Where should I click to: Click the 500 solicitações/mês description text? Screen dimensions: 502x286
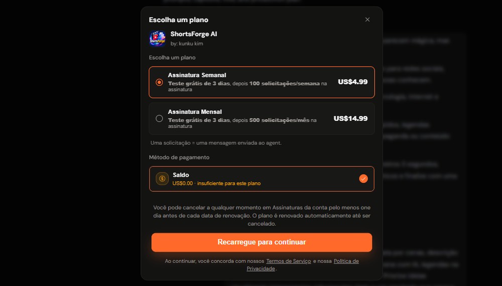click(279, 120)
